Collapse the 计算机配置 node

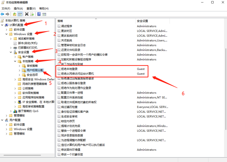[2, 25]
